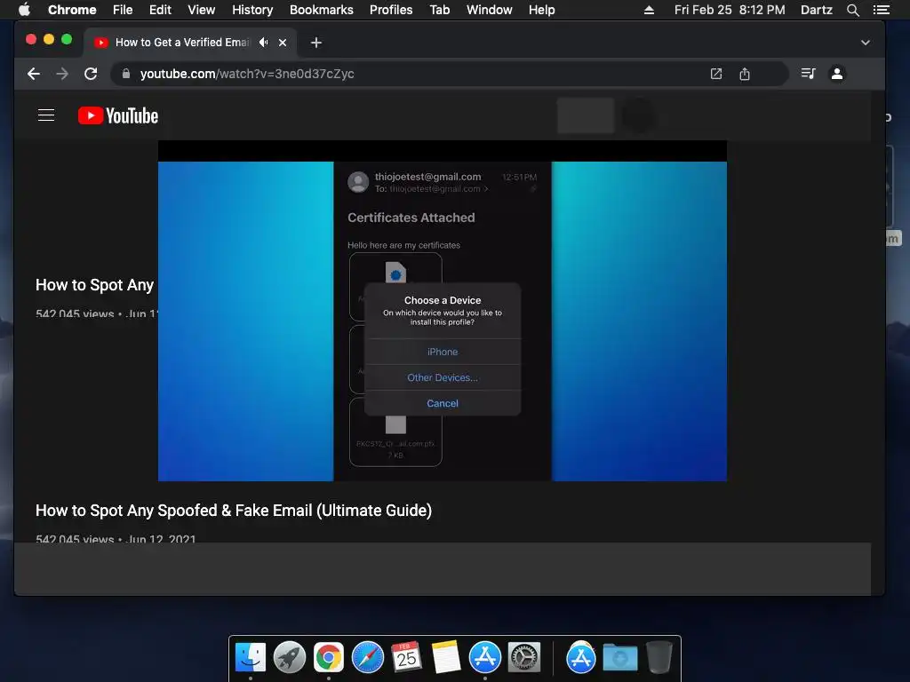The height and width of the screenshot is (682, 910).
Task: Open the Trash in the Dock
Action: click(659, 658)
